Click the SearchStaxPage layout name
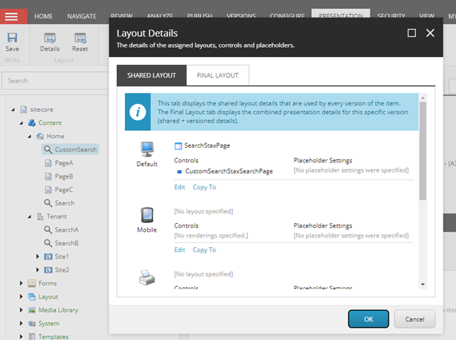 207,146
